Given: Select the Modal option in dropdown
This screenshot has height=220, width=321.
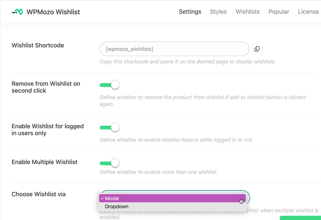Looking at the screenshot, I should pyautogui.click(x=172, y=198).
